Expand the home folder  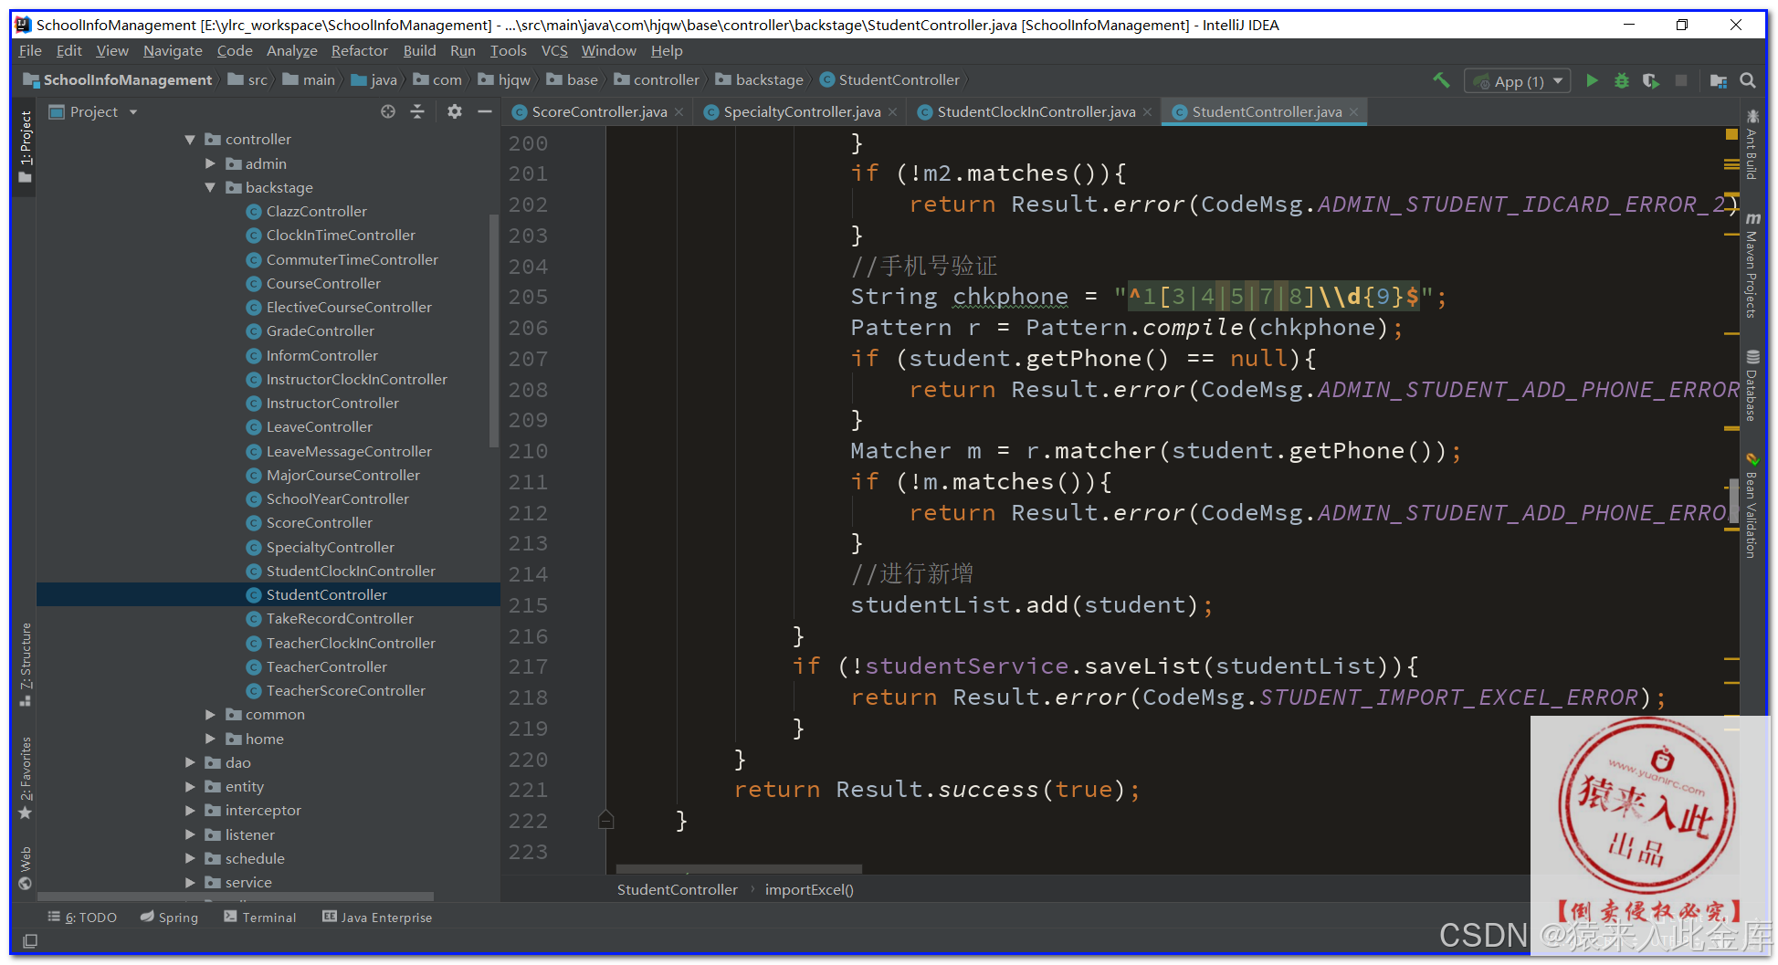coord(210,739)
